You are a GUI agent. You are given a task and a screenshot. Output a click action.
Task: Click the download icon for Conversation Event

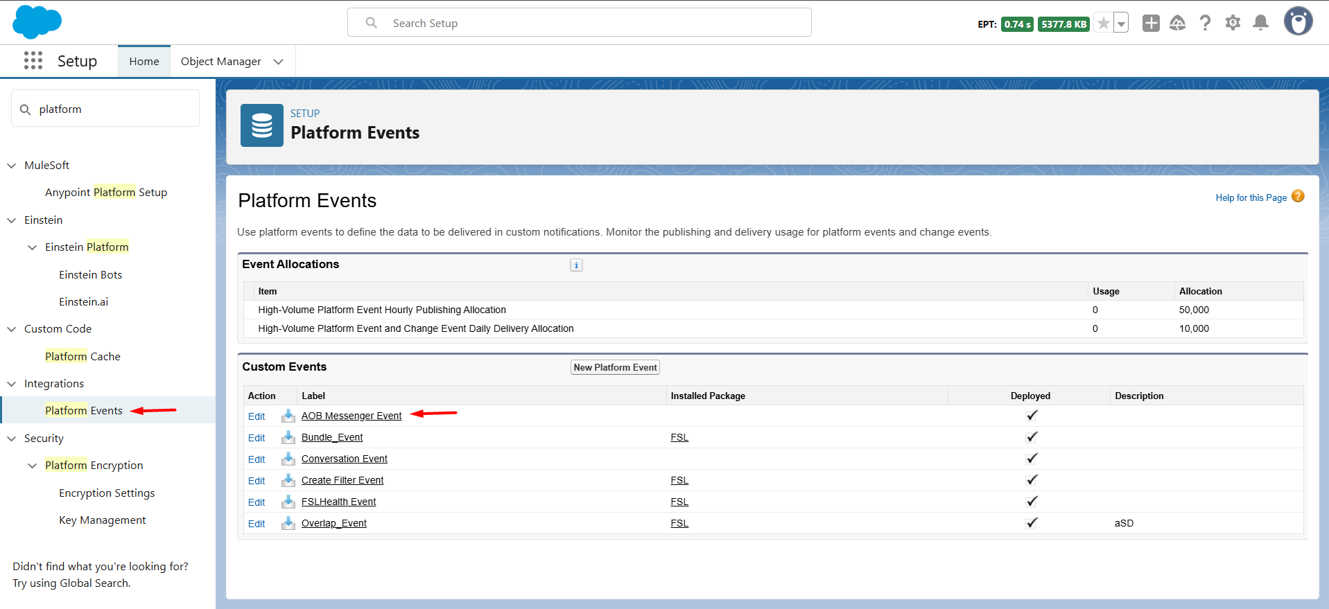pyautogui.click(x=288, y=459)
